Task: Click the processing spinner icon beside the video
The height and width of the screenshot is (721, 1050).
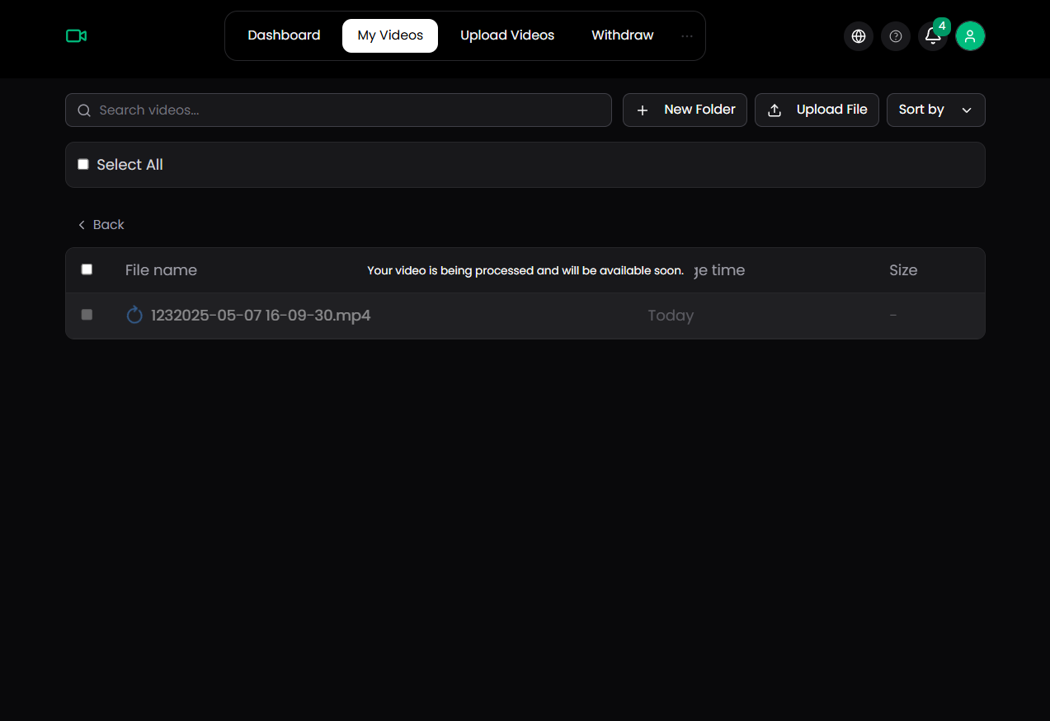Action: [134, 316]
